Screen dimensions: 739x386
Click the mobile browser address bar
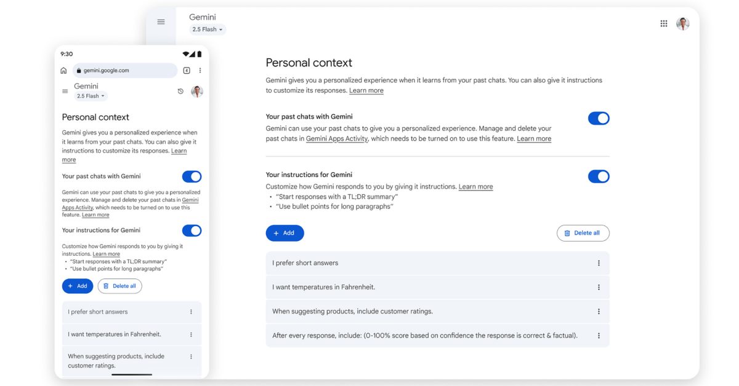(125, 71)
